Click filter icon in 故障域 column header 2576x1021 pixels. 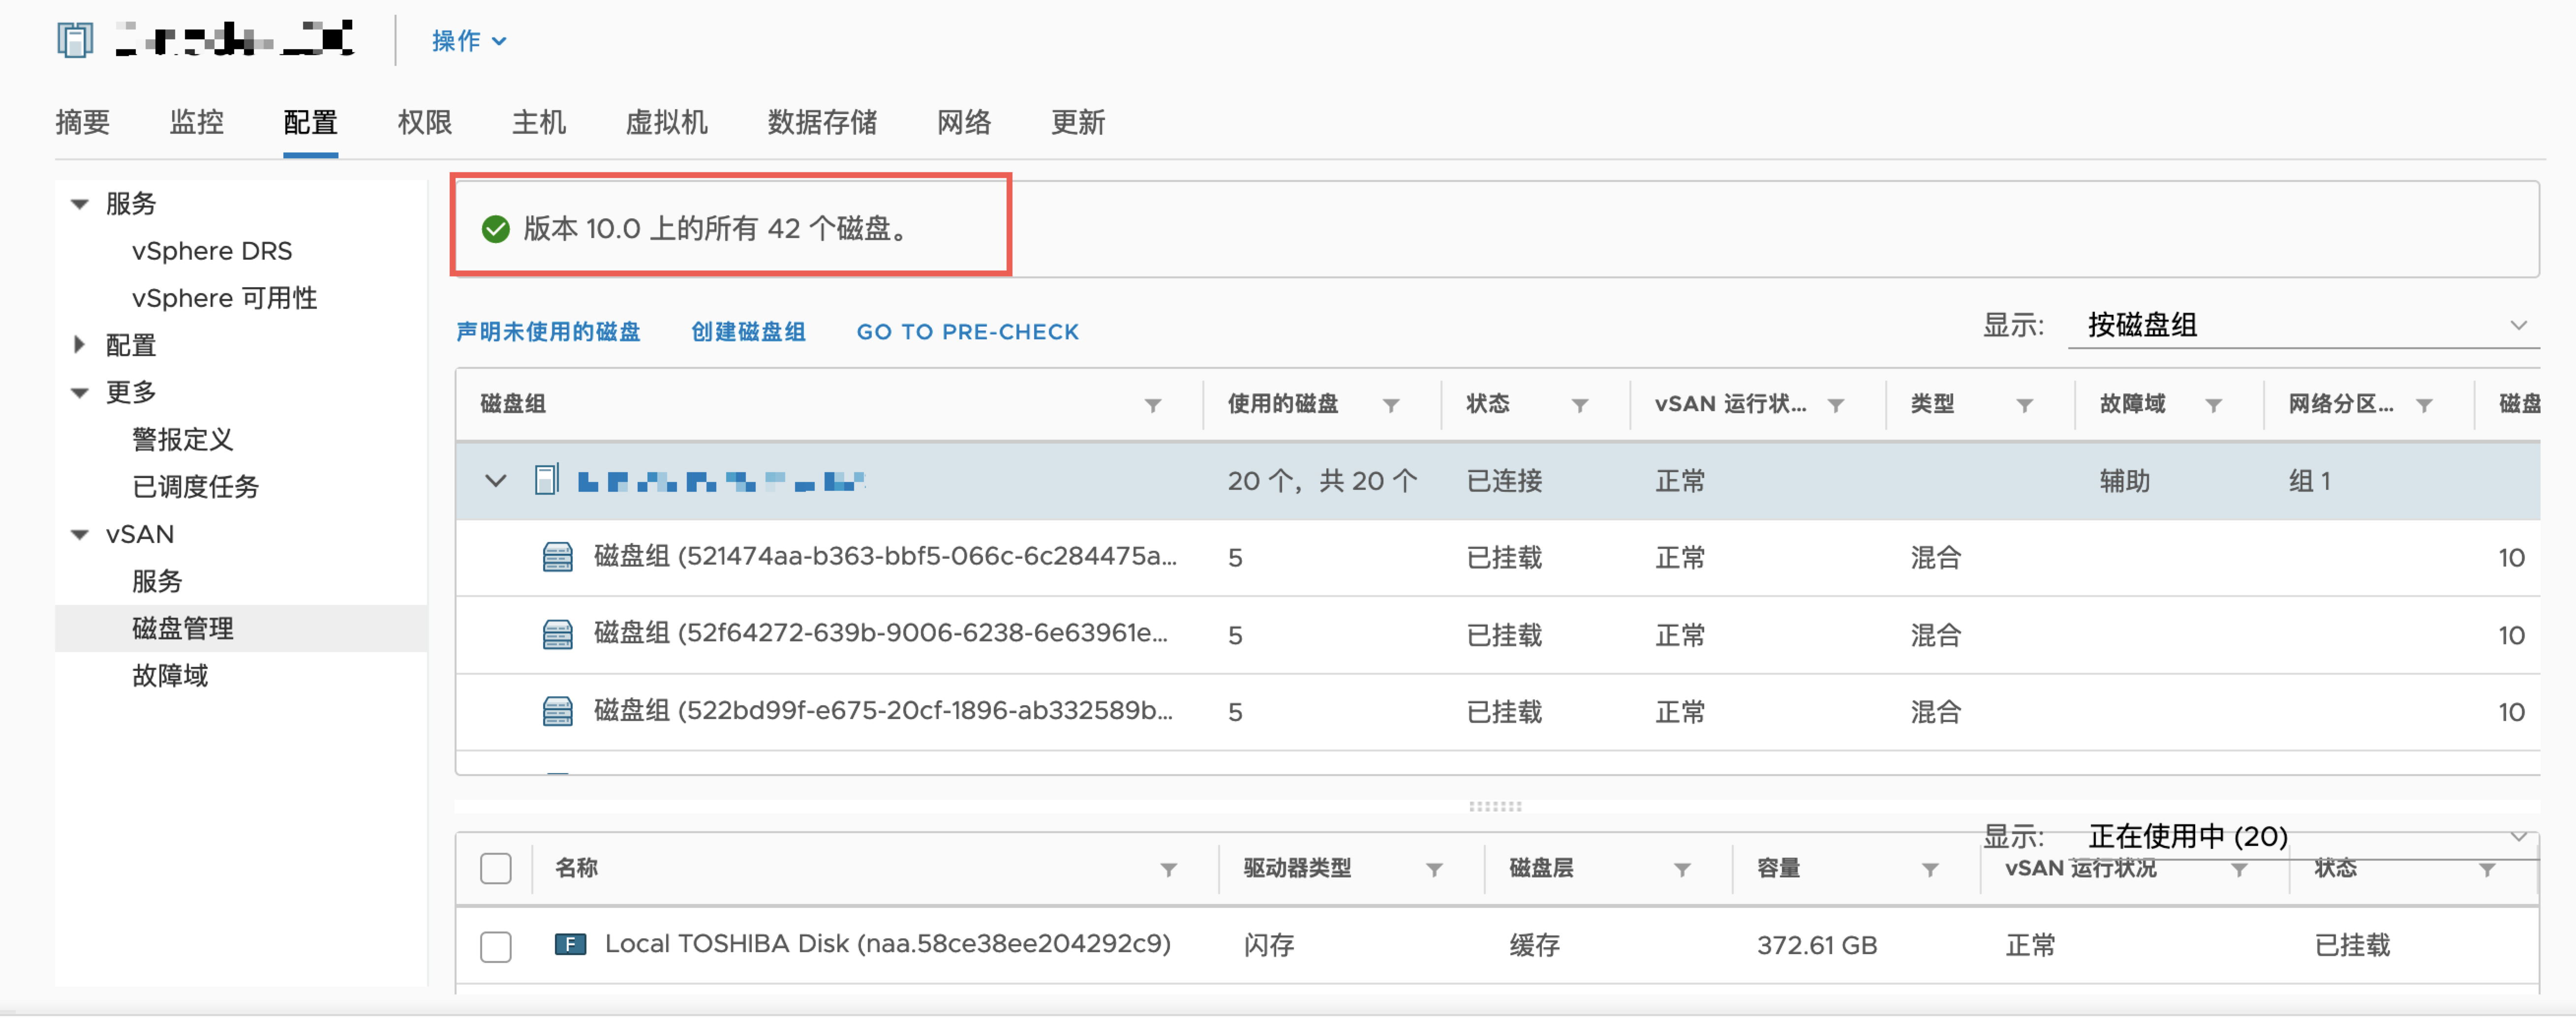pos(2213,405)
